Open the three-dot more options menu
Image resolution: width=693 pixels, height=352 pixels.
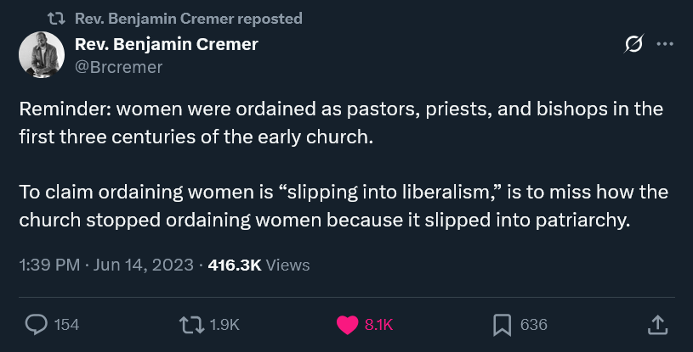pos(666,45)
